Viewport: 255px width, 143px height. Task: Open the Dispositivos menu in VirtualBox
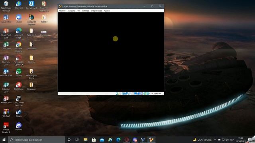pos(96,11)
